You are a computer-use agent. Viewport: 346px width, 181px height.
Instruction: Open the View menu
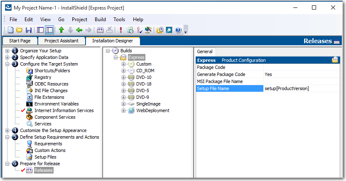pos(45,20)
